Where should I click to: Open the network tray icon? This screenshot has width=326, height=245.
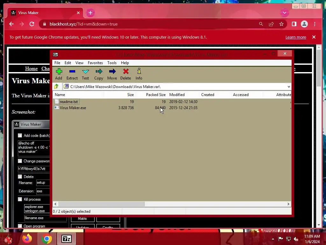click(288, 239)
